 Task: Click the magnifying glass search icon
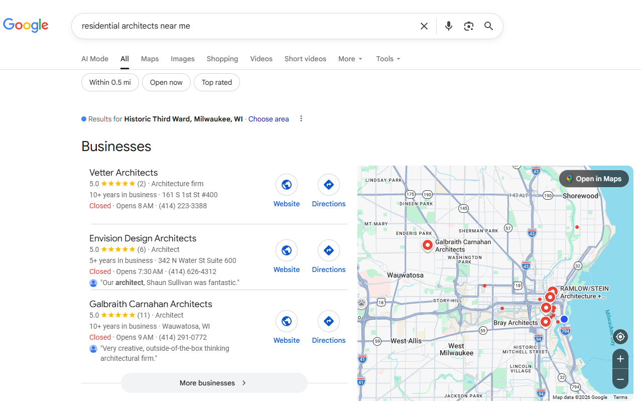(x=488, y=26)
